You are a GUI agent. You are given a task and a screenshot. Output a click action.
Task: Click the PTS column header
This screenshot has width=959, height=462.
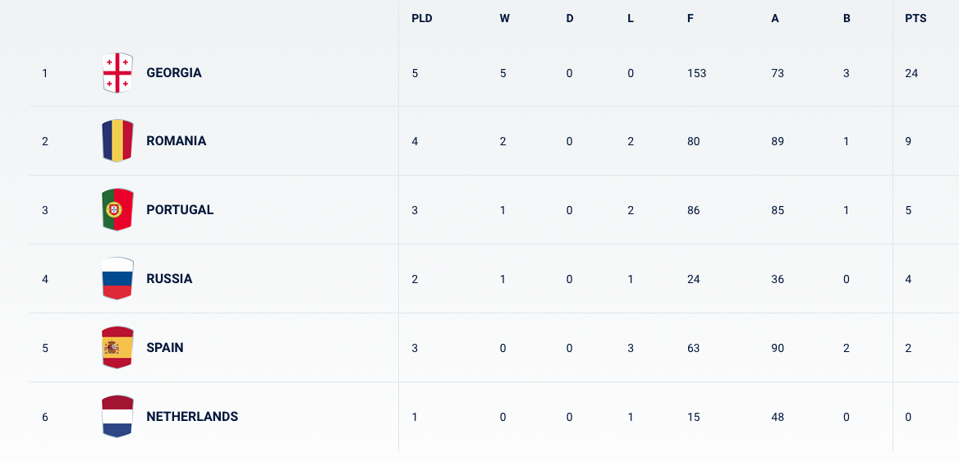(x=915, y=18)
